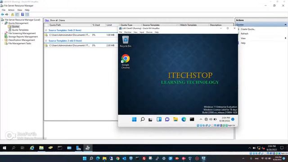Open Widgets on the Windows 11 client taskbar

(x=159, y=119)
